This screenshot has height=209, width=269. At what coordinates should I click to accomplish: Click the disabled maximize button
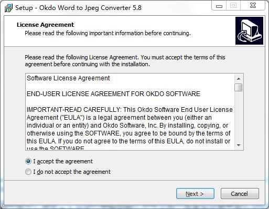[x=233, y=6]
